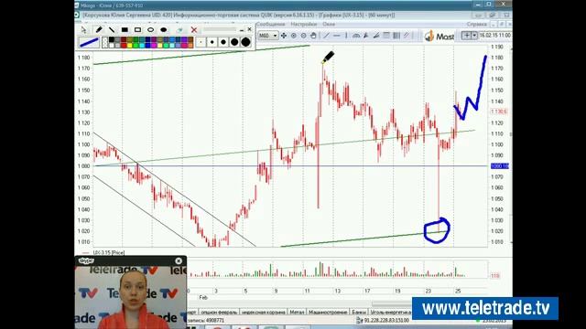Click the red current price label 1130.6
586x329 pixels.
coord(498,111)
